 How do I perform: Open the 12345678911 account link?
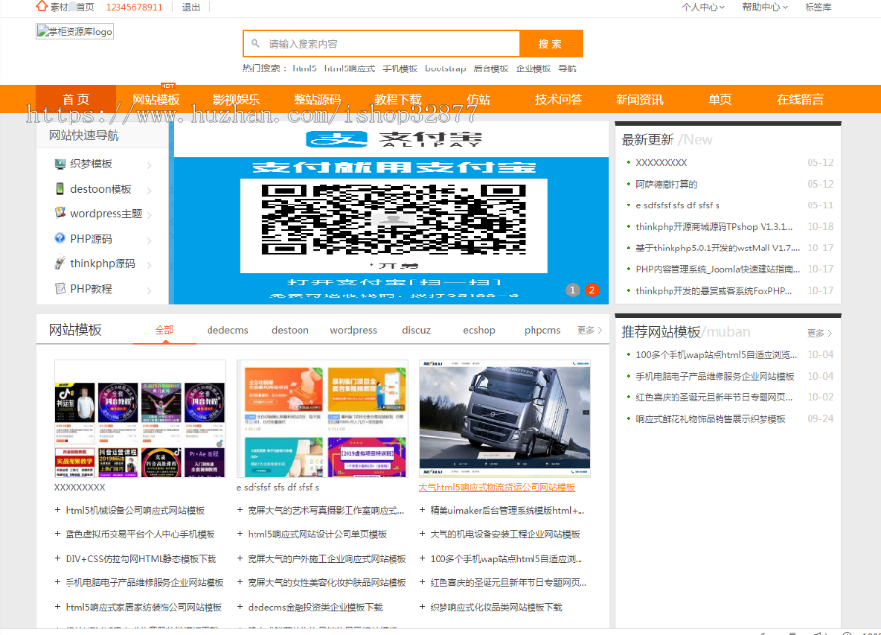pos(134,7)
